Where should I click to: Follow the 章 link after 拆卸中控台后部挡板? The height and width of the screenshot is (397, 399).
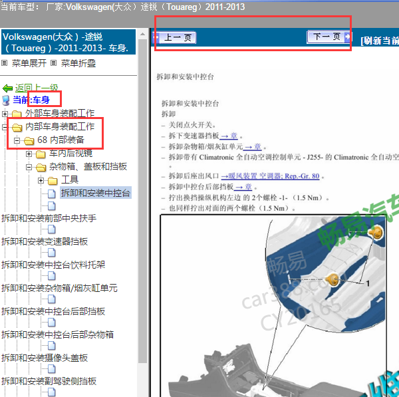[243, 187]
